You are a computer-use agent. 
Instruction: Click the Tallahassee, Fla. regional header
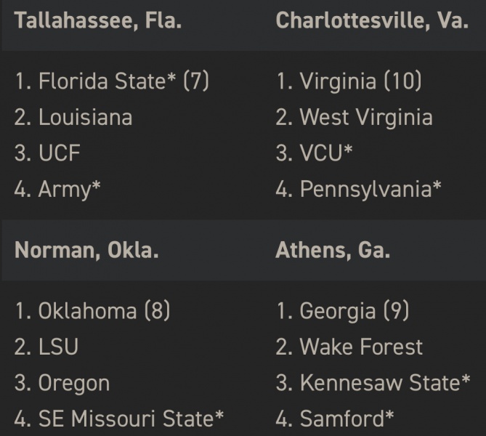98,20
